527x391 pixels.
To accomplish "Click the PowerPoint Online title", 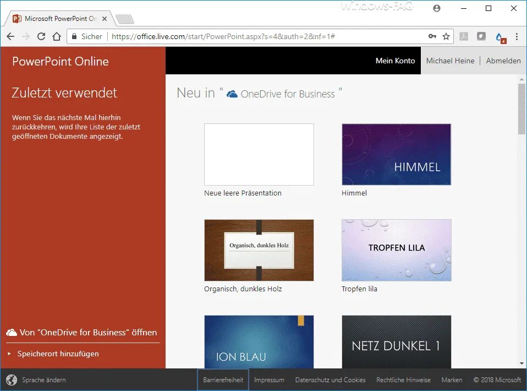I will tap(61, 62).
